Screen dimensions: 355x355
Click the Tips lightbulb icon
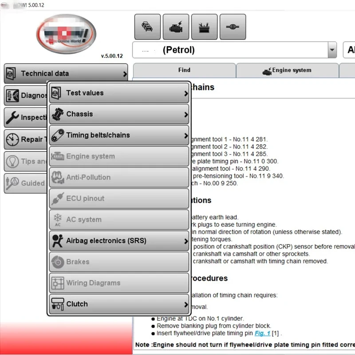[12, 161]
